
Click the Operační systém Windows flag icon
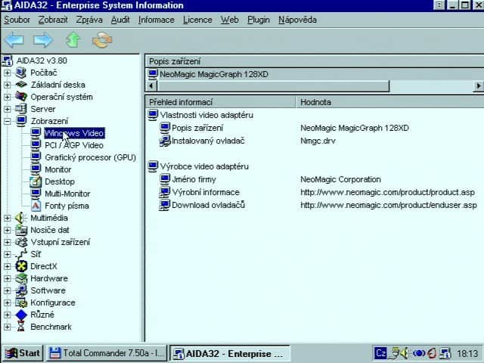tap(21, 97)
